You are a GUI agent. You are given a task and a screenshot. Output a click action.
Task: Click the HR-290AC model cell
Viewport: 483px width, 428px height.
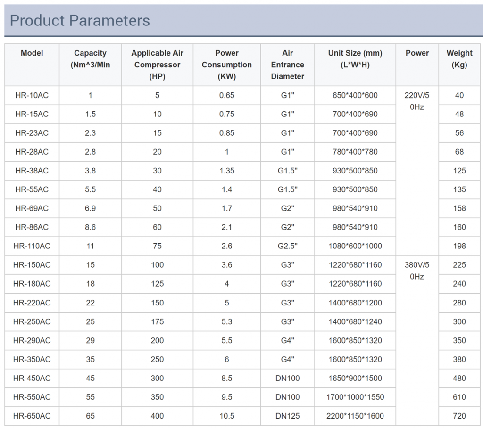pyautogui.click(x=32, y=340)
